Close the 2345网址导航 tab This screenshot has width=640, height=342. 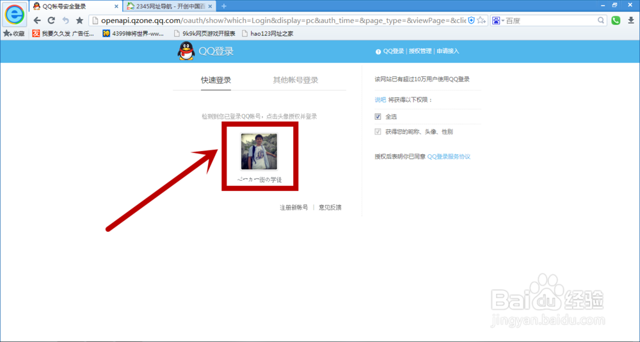tap(210, 6)
